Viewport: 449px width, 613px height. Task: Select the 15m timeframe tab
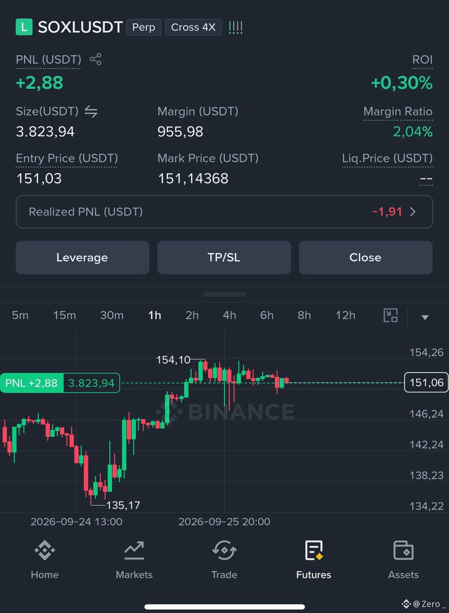(x=64, y=315)
